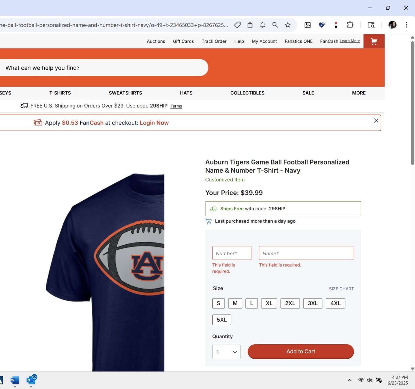Click Login Now in FanCash banner

tap(154, 123)
